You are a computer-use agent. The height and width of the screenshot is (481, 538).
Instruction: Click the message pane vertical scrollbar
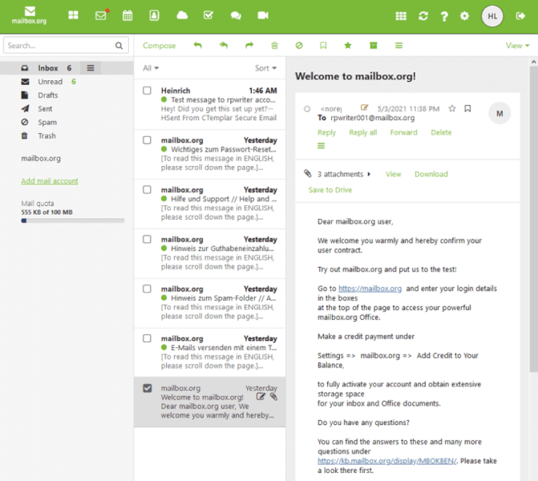(533, 220)
